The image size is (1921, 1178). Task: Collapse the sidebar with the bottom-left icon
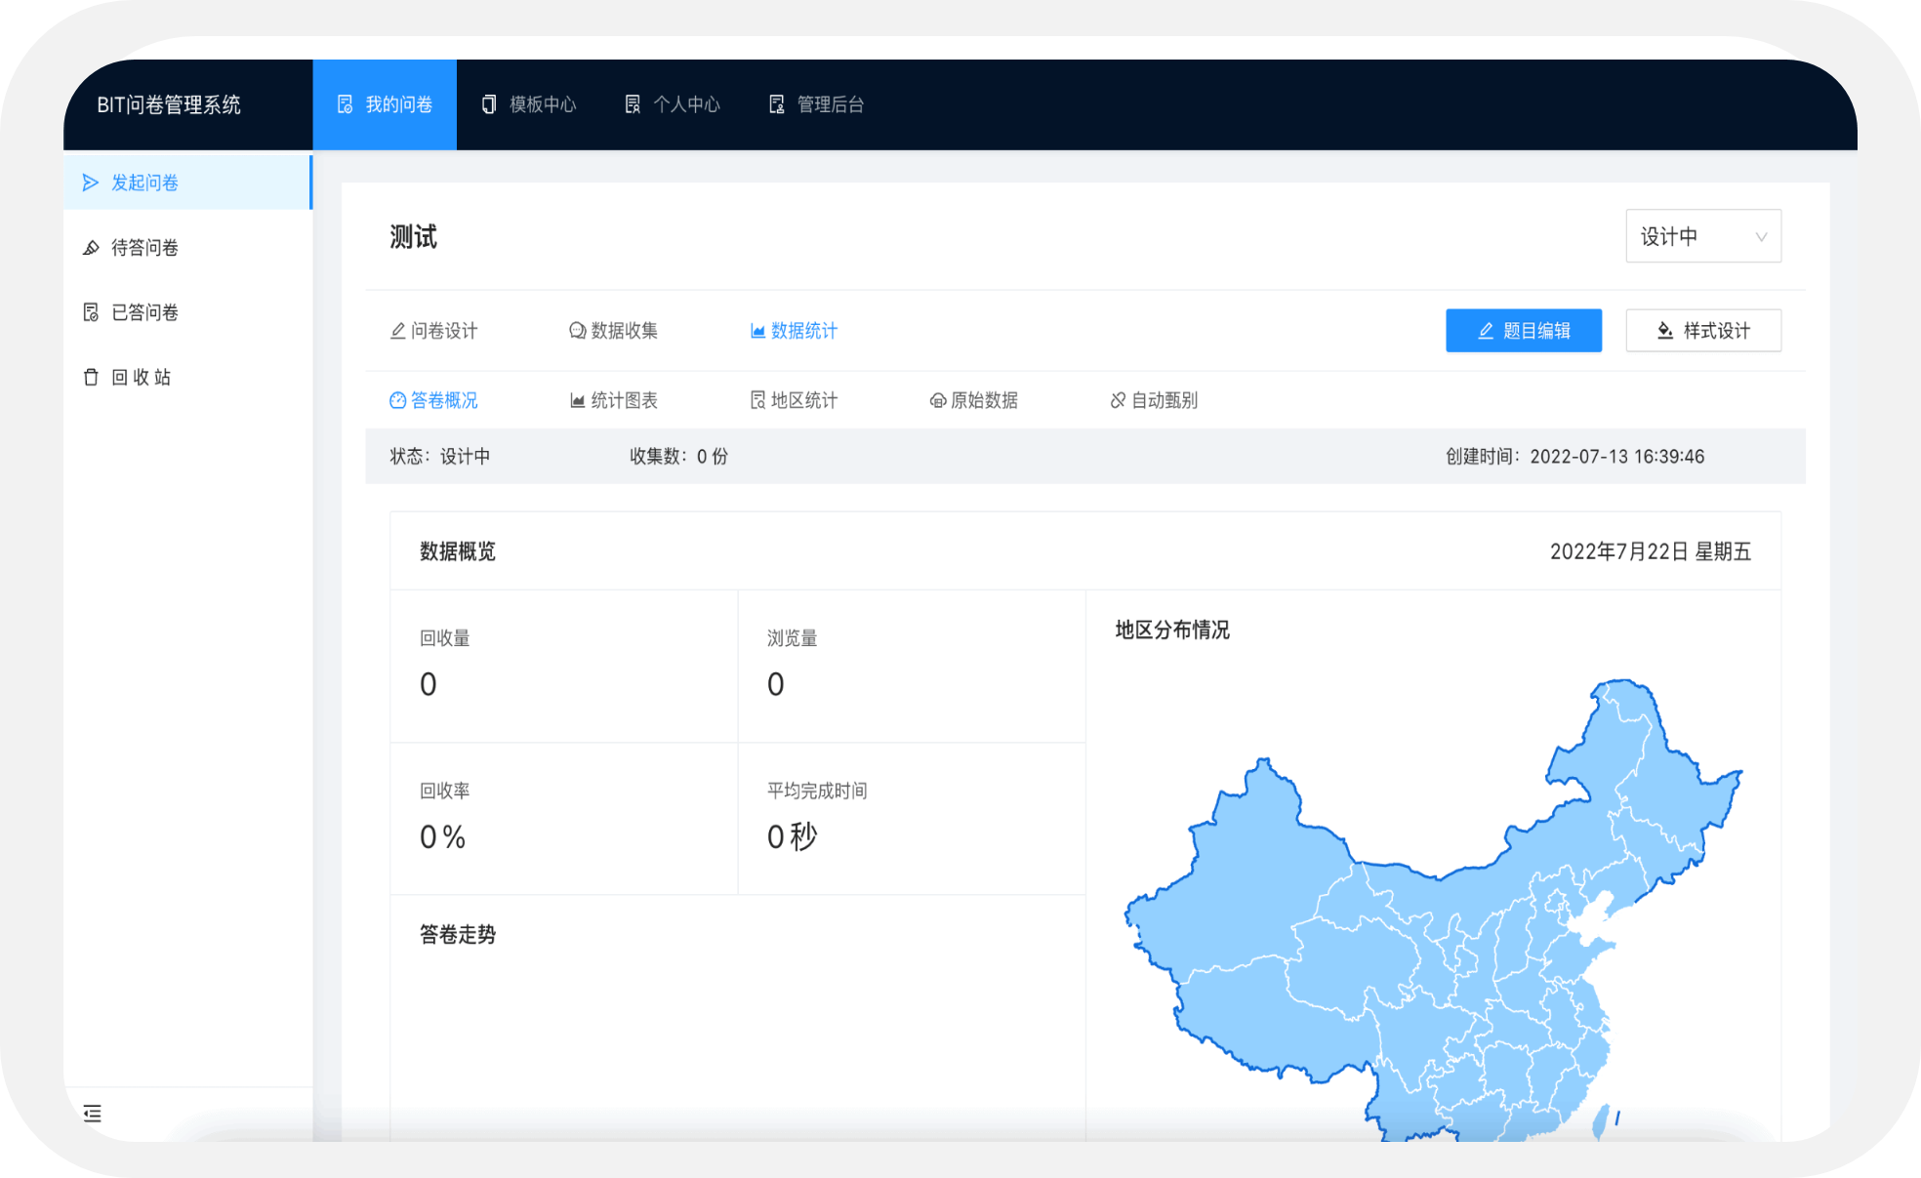pos(93,1113)
